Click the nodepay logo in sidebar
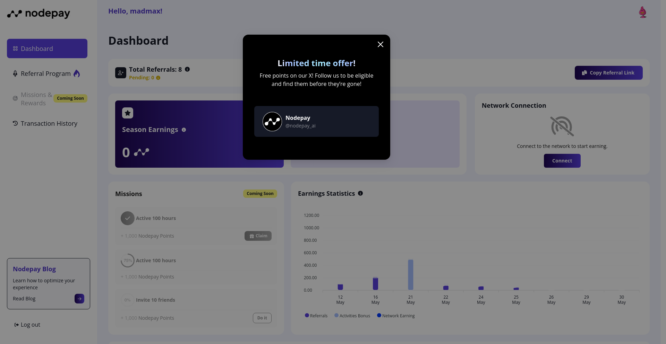Viewport: 666px width, 344px height. [x=39, y=14]
